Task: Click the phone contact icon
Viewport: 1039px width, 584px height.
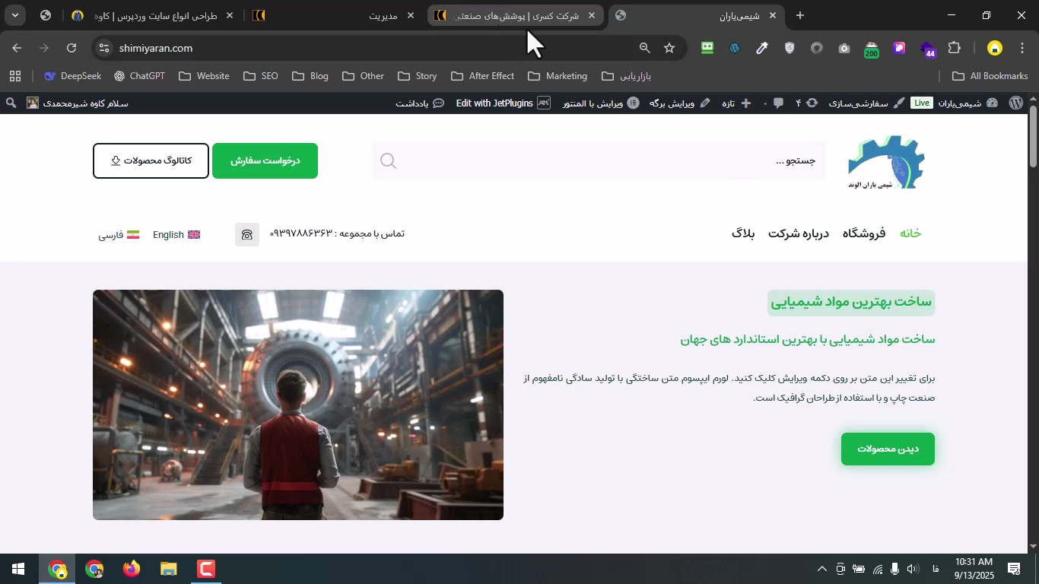Action: [x=247, y=234]
